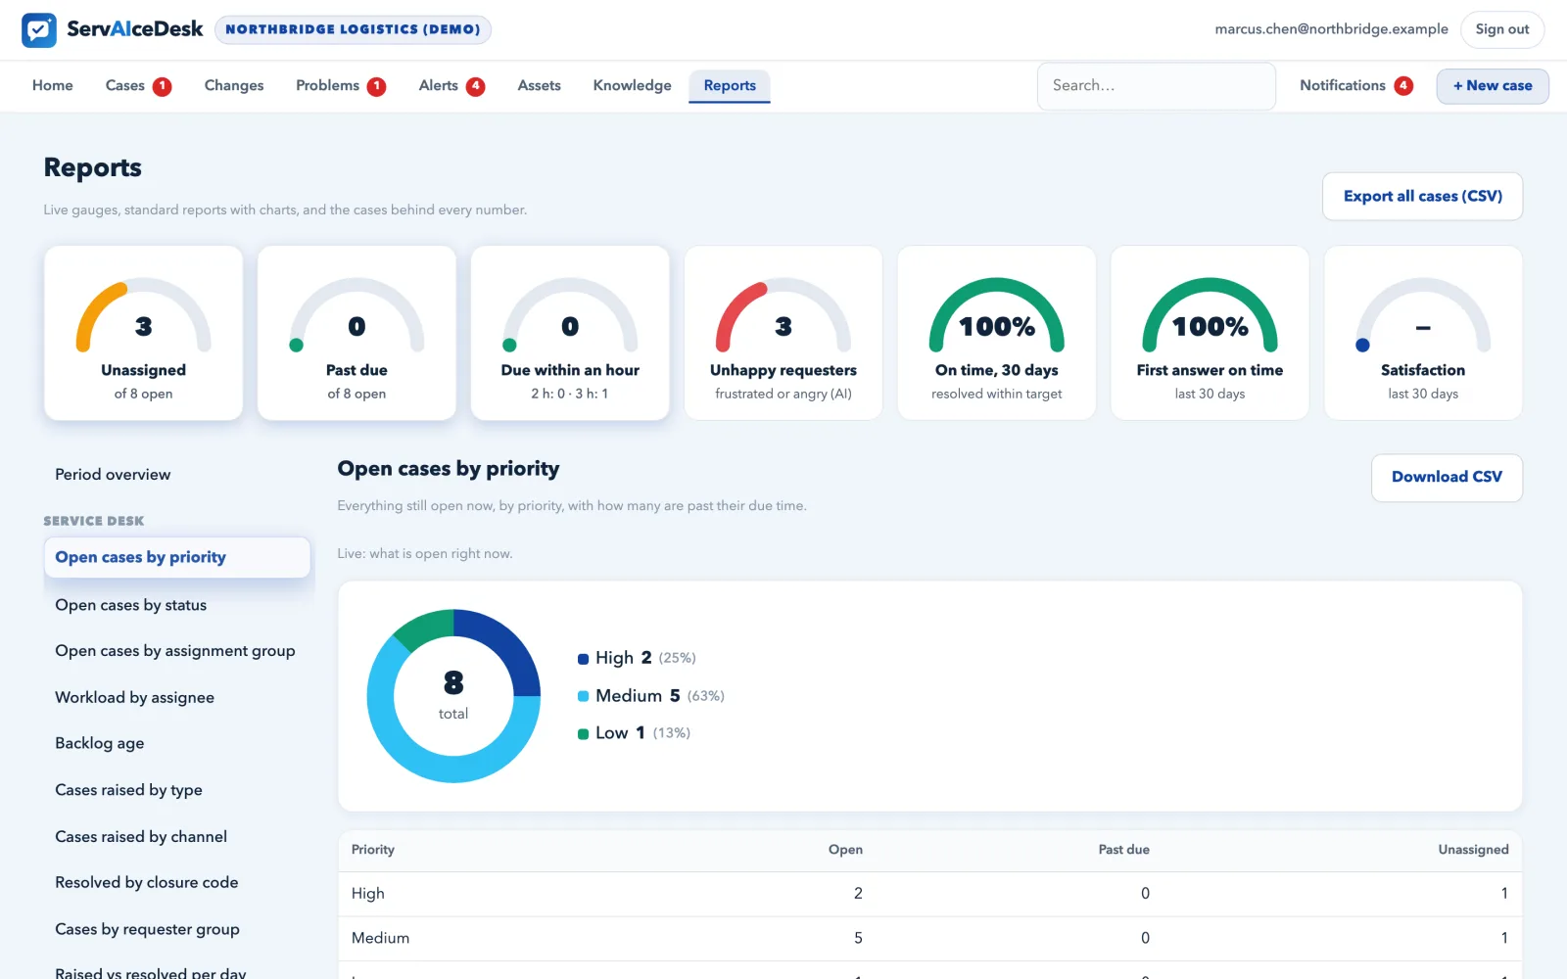Open Open cases by assignment group report

coord(177,651)
